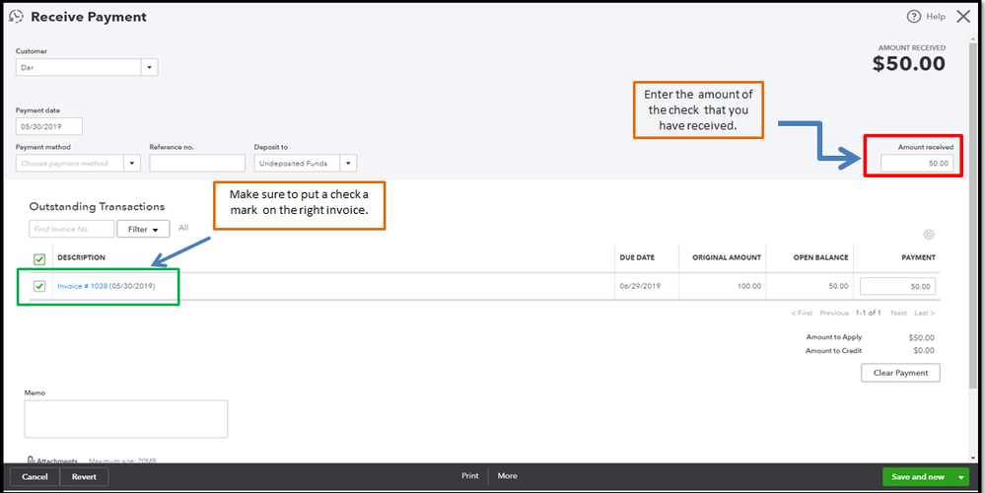Click the ORIGINAL AMOUNT column header

(727, 258)
